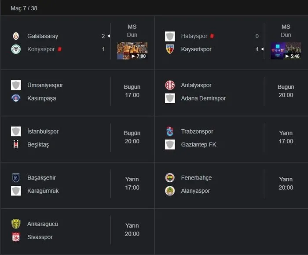This screenshot has height=255, width=308.
Task: Play the Galatasaray–Konyaspor highlights video
Action: point(132,51)
